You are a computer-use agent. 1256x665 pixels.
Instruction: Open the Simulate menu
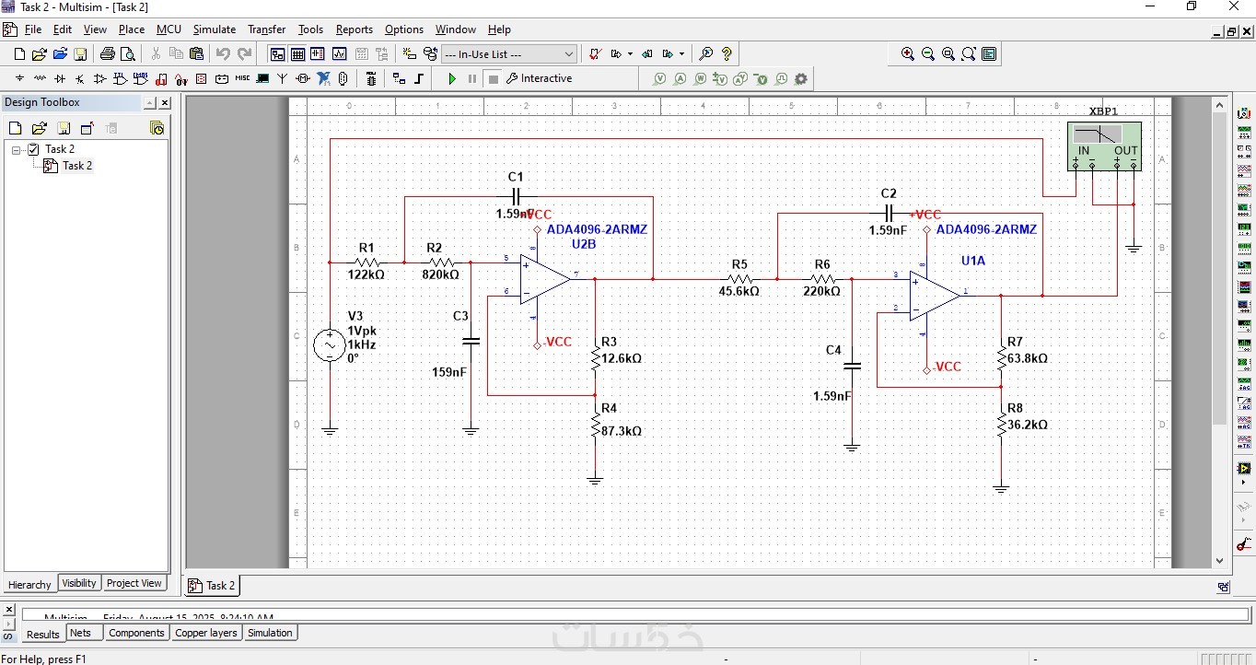coord(214,29)
